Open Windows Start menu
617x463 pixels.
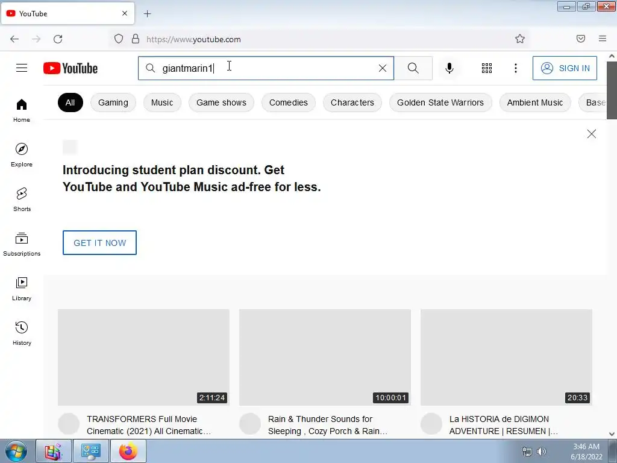[16, 451]
